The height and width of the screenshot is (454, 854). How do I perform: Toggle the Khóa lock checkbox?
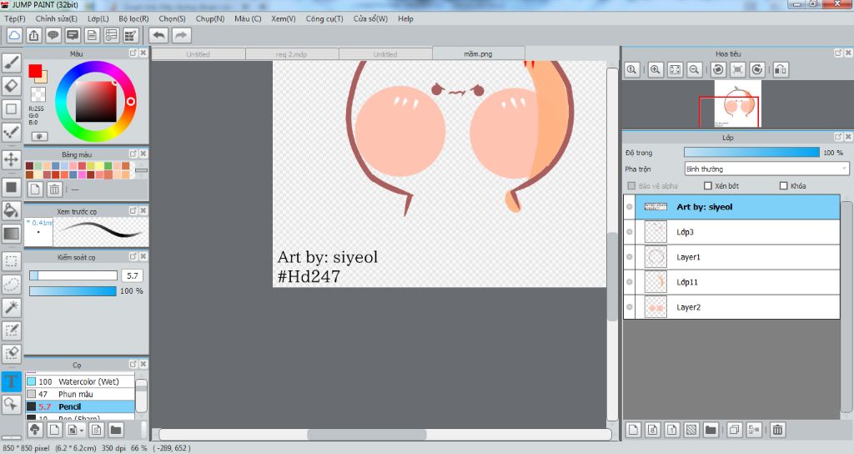click(784, 186)
